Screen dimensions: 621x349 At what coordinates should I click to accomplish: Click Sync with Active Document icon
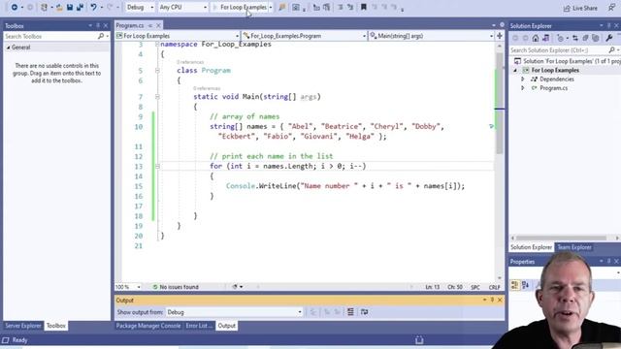pos(575,39)
